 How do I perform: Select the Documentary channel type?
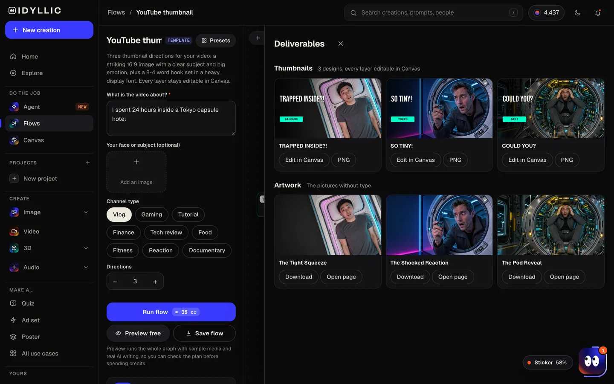(207, 250)
